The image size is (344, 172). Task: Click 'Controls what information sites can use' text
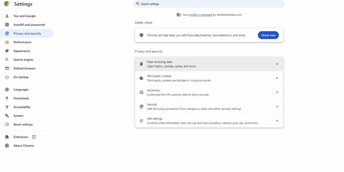(x=202, y=123)
